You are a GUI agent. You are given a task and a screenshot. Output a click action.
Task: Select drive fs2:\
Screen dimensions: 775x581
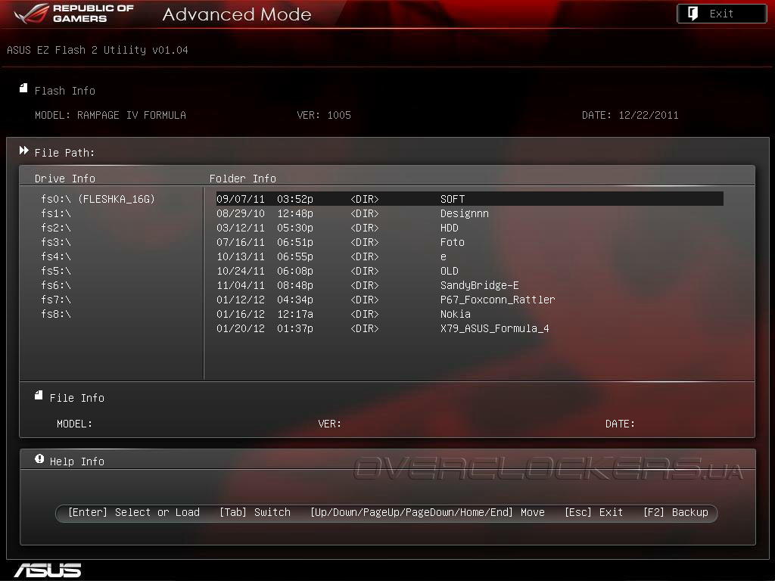click(x=56, y=228)
